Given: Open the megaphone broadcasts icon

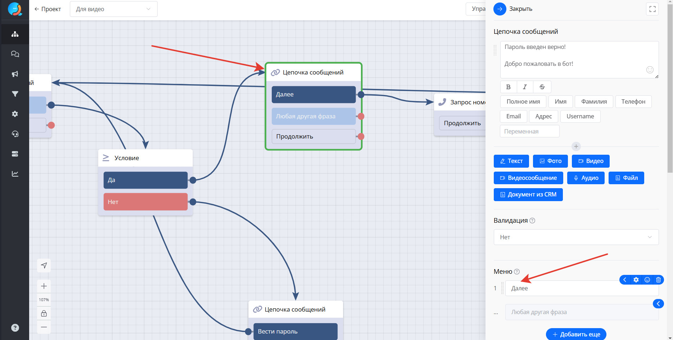Looking at the screenshot, I should click(15, 74).
